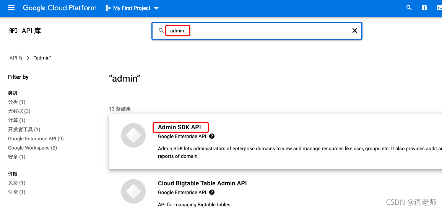This screenshot has width=442, height=209.
Task: Click Cloud Bigtable Table Admin API logo thumbnail
Action: click(x=133, y=191)
